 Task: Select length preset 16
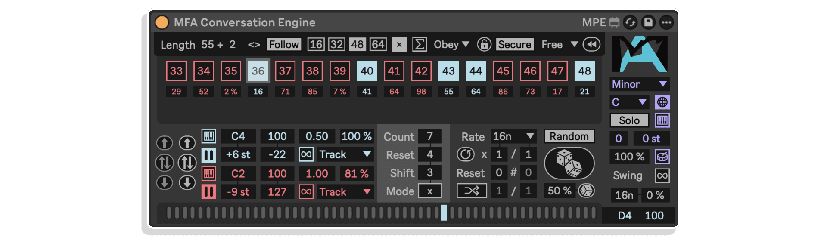[316, 44]
